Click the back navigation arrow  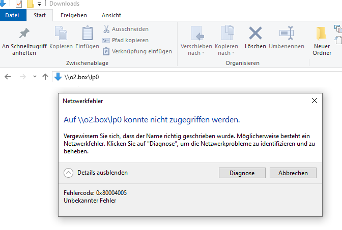(8, 77)
